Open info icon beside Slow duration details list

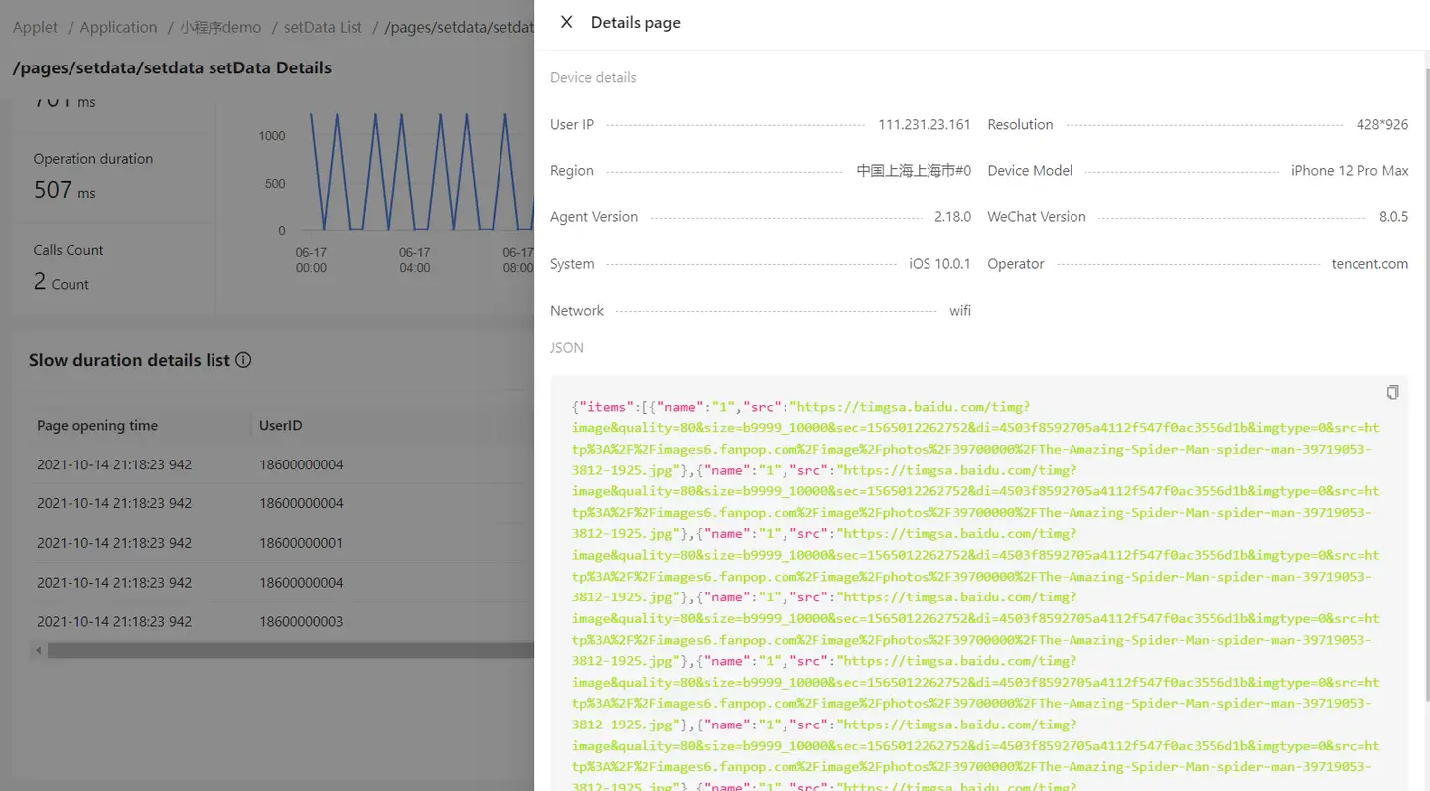pyautogui.click(x=243, y=360)
